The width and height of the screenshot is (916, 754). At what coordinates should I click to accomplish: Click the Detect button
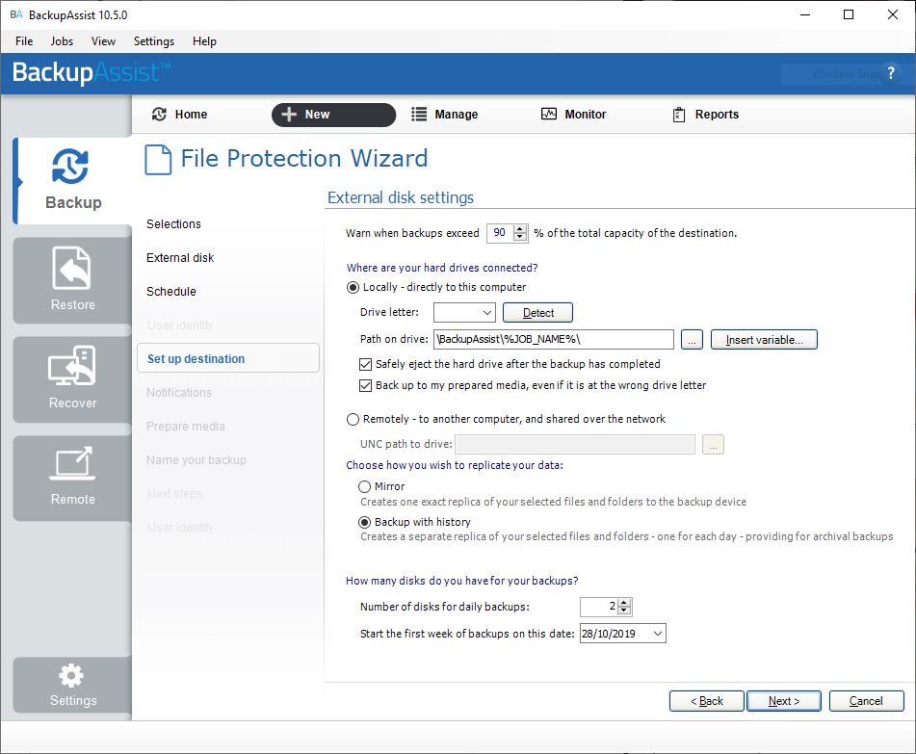538,312
